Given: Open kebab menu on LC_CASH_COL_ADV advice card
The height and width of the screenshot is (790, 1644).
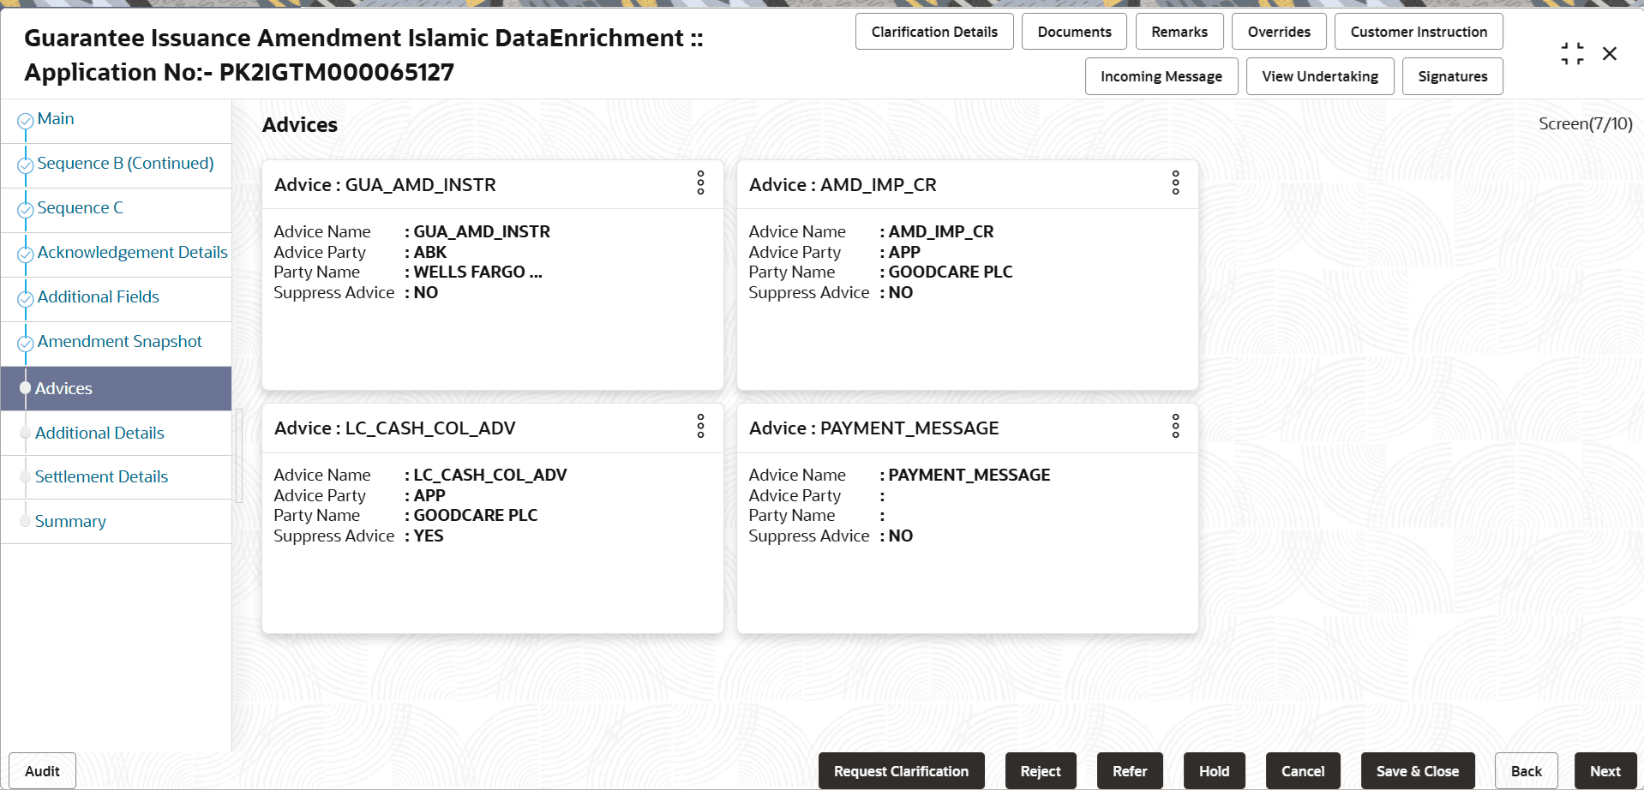Looking at the screenshot, I should click(700, 426).
